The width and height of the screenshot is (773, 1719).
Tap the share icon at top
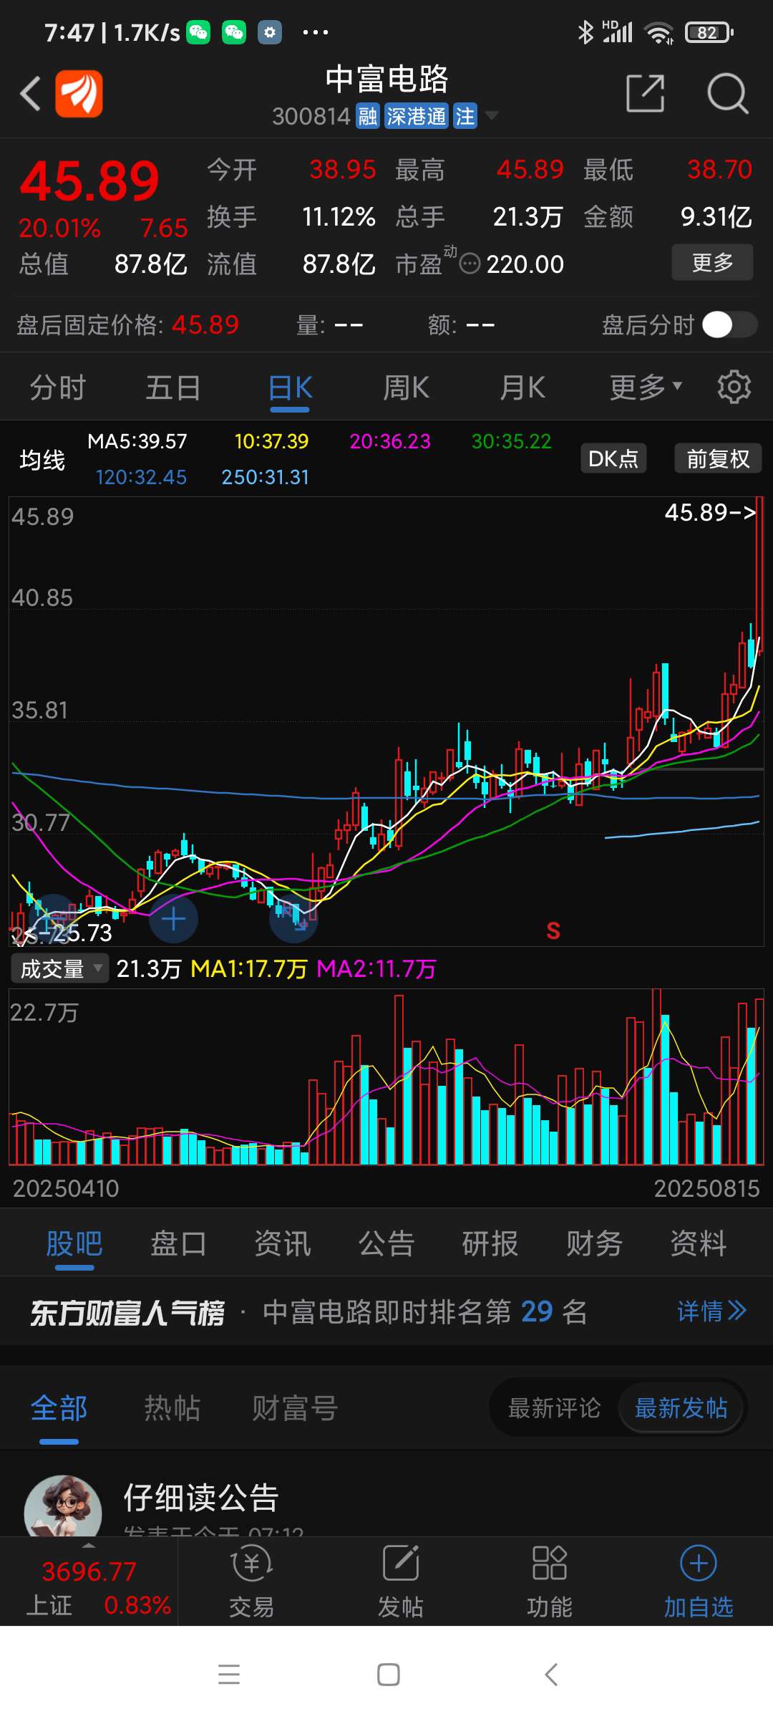point(646,93)
